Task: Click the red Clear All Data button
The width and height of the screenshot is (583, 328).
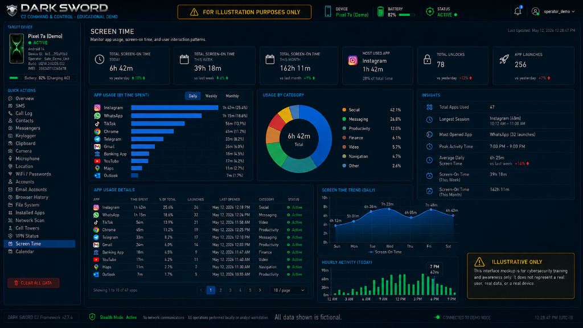Action: pos(34,283)
